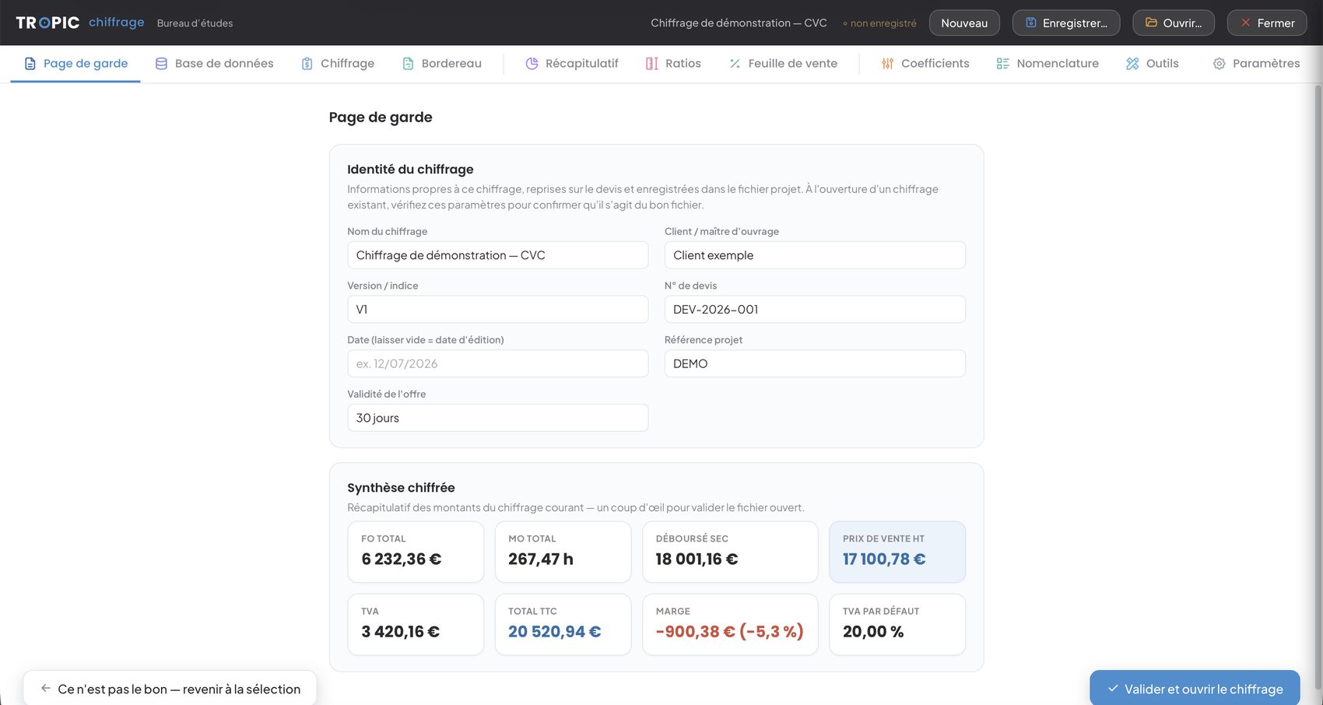Click the TVA value 3 420,16 €

click(x=400, y=632)
